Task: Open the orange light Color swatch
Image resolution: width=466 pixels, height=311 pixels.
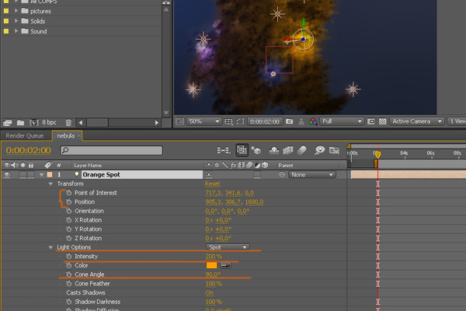Action: 211,265
